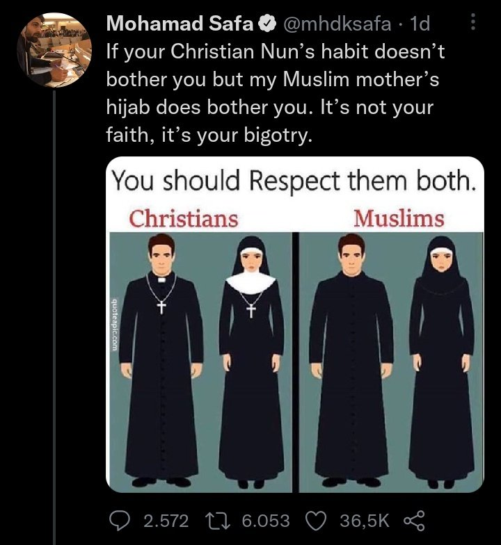Open the three-dot more options menu
Viewport: 501px width, 545px height.
click(473, 22)
